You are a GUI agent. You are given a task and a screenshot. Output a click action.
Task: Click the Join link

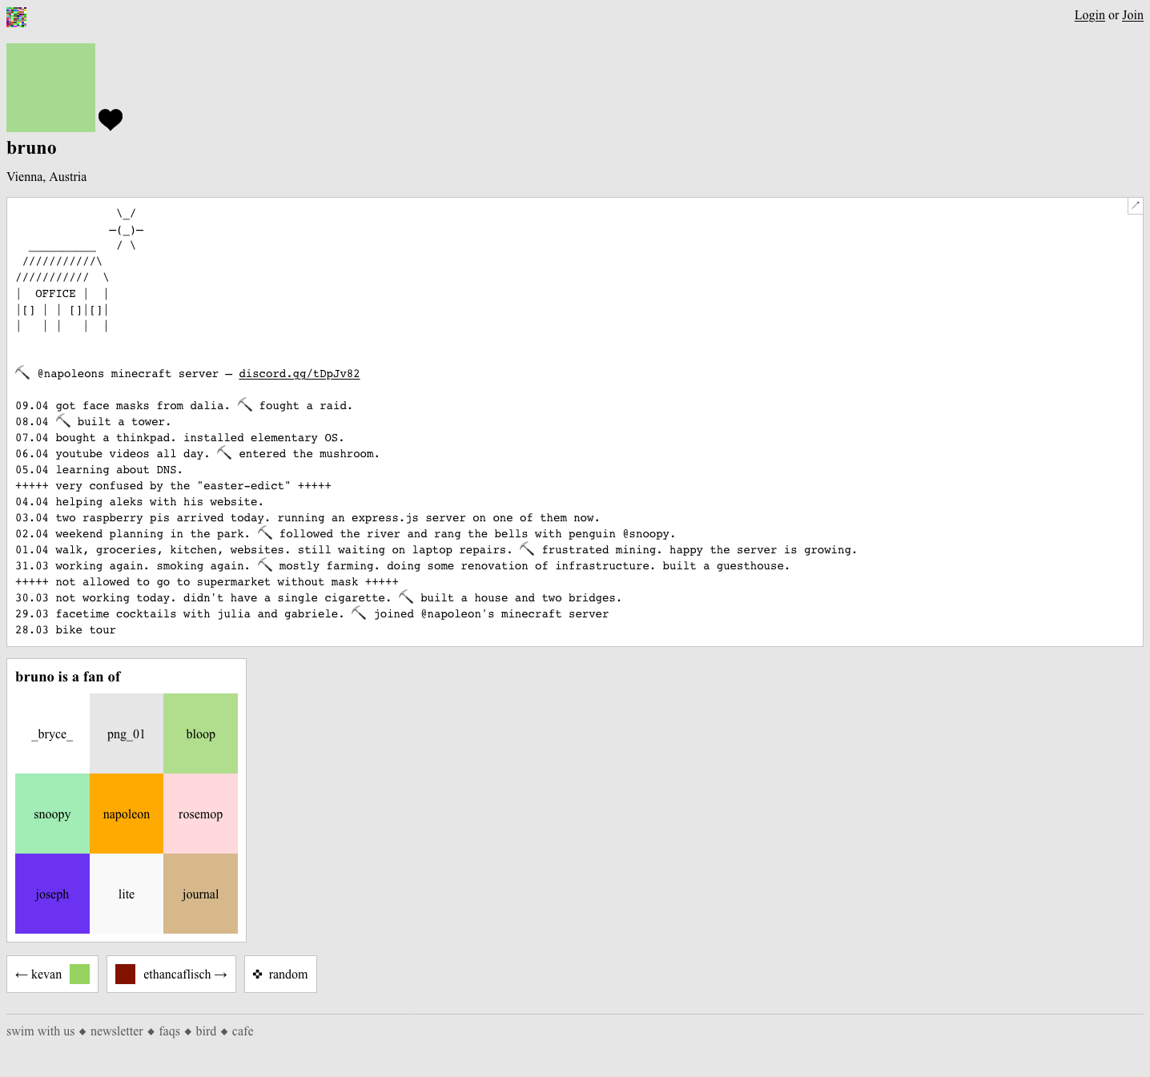click(1132, 15)
